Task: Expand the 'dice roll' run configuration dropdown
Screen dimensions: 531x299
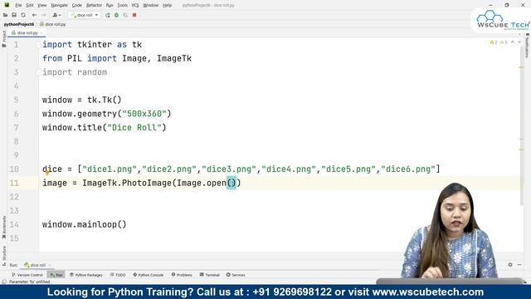Action: click(x=84, y=15)
